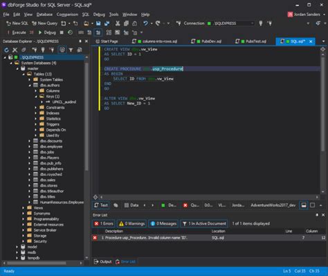The image size is (328, 276).
Task: Click the Execute button
Action: pos(17,33)
